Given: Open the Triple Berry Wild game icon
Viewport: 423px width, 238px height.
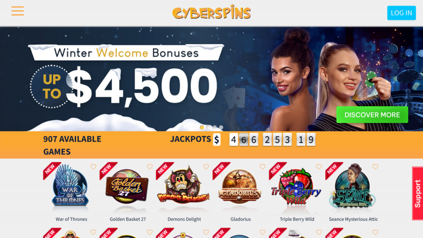Looking at the screenshot, I should tap(296, 186).
